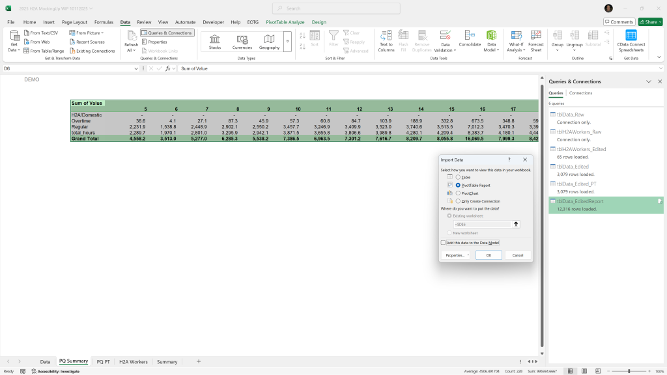Viewport: 667px width, 375px height.
Task: Open Data Validation tool
Action: click(x=446, y=41)
